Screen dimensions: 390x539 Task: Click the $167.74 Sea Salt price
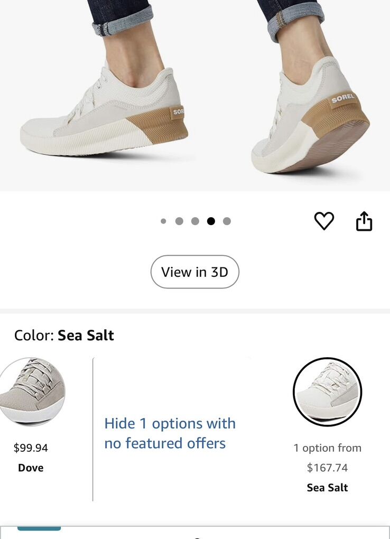pyautogui.click(x=327, y=468)
